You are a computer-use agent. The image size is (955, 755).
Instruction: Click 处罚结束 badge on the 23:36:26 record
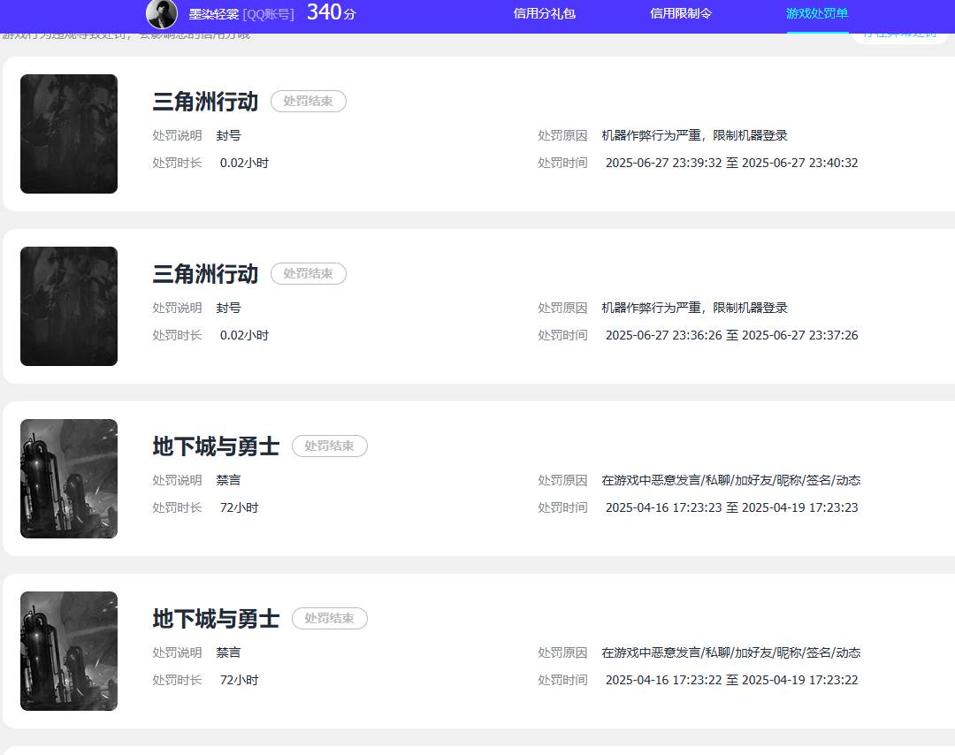click(308, 274)
